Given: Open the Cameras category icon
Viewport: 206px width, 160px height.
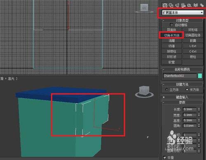Looking at the screenshot, I should pos(183,5).
